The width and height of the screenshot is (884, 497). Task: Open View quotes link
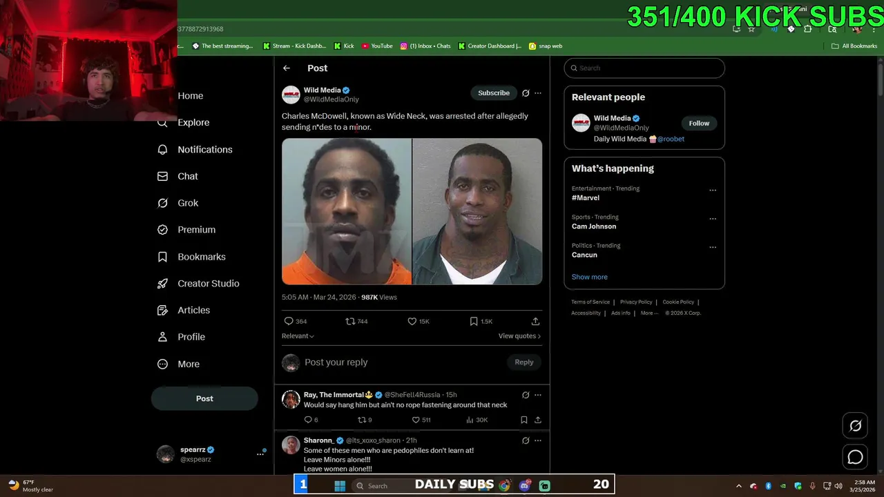(519, 336)
